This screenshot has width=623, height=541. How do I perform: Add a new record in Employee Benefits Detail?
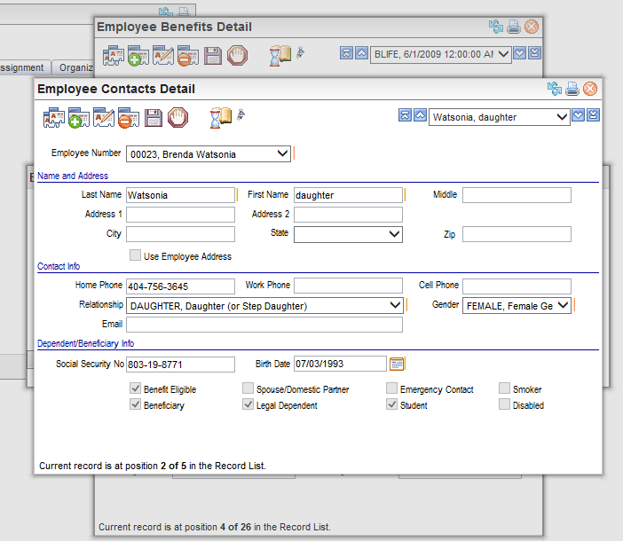click(x=138, y=56)
